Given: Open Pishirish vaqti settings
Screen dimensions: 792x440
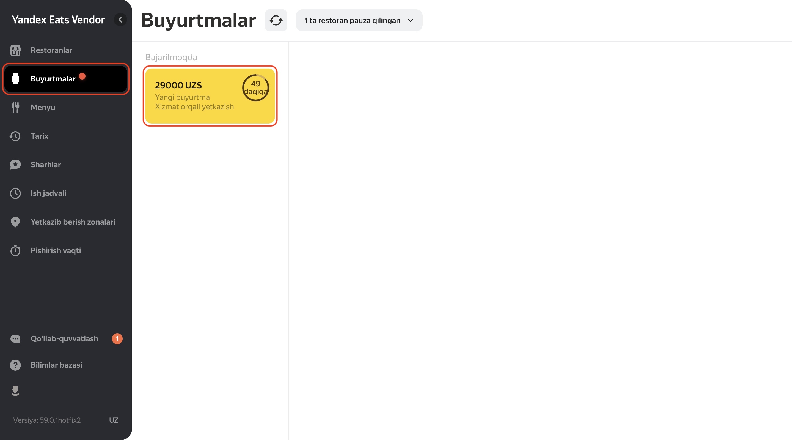Looking at the screenshot, I should pos(66,250).
